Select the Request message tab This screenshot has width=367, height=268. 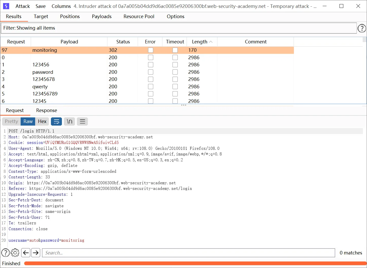pyautogui.click(x=15, y=111)
